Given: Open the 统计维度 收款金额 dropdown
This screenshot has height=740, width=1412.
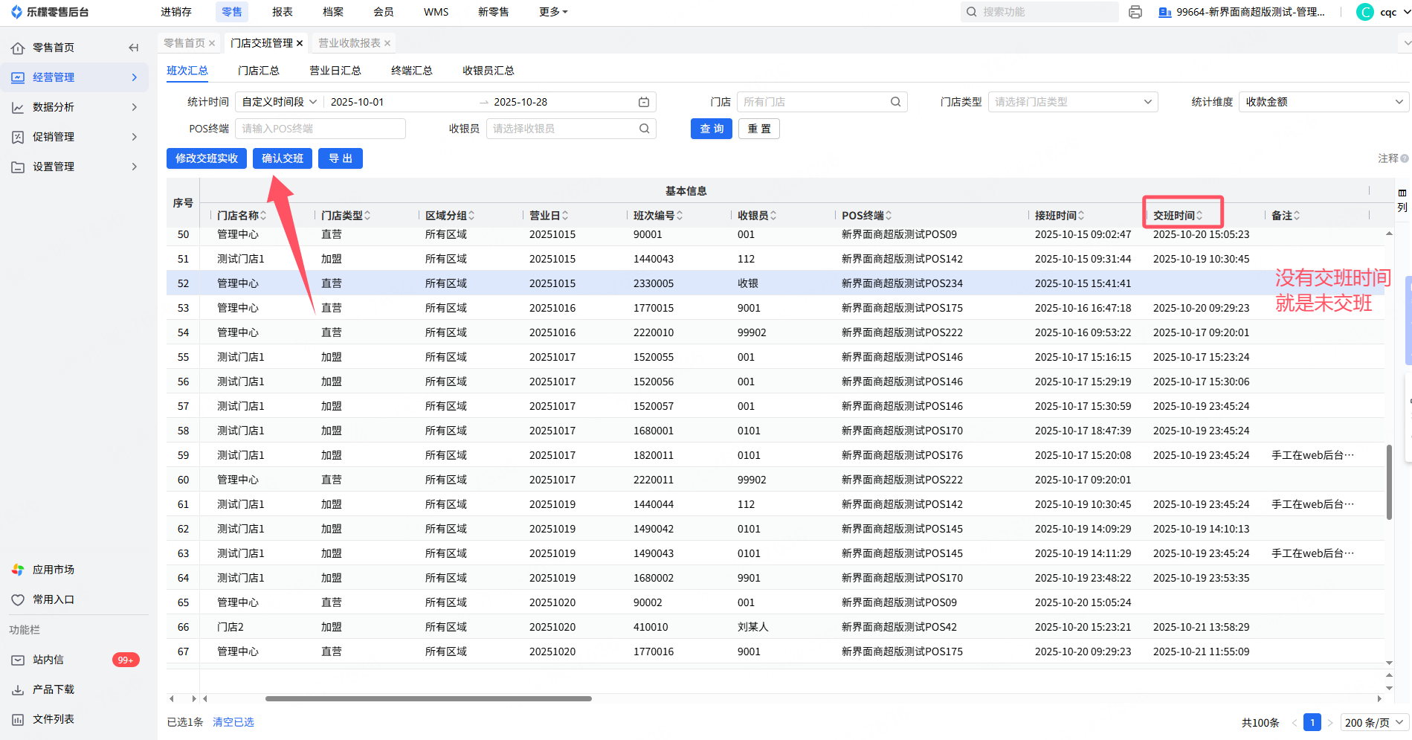Looking at the screenshot, I should click(1323, 102).
